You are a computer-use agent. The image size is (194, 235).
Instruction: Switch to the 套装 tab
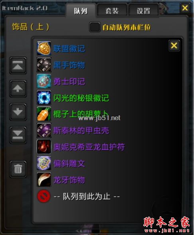click(112, 11)
